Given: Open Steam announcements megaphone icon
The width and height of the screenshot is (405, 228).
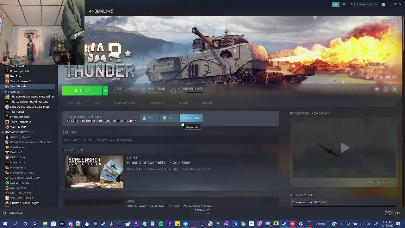Looking at the screenshot, I should (x=336, y=4).
